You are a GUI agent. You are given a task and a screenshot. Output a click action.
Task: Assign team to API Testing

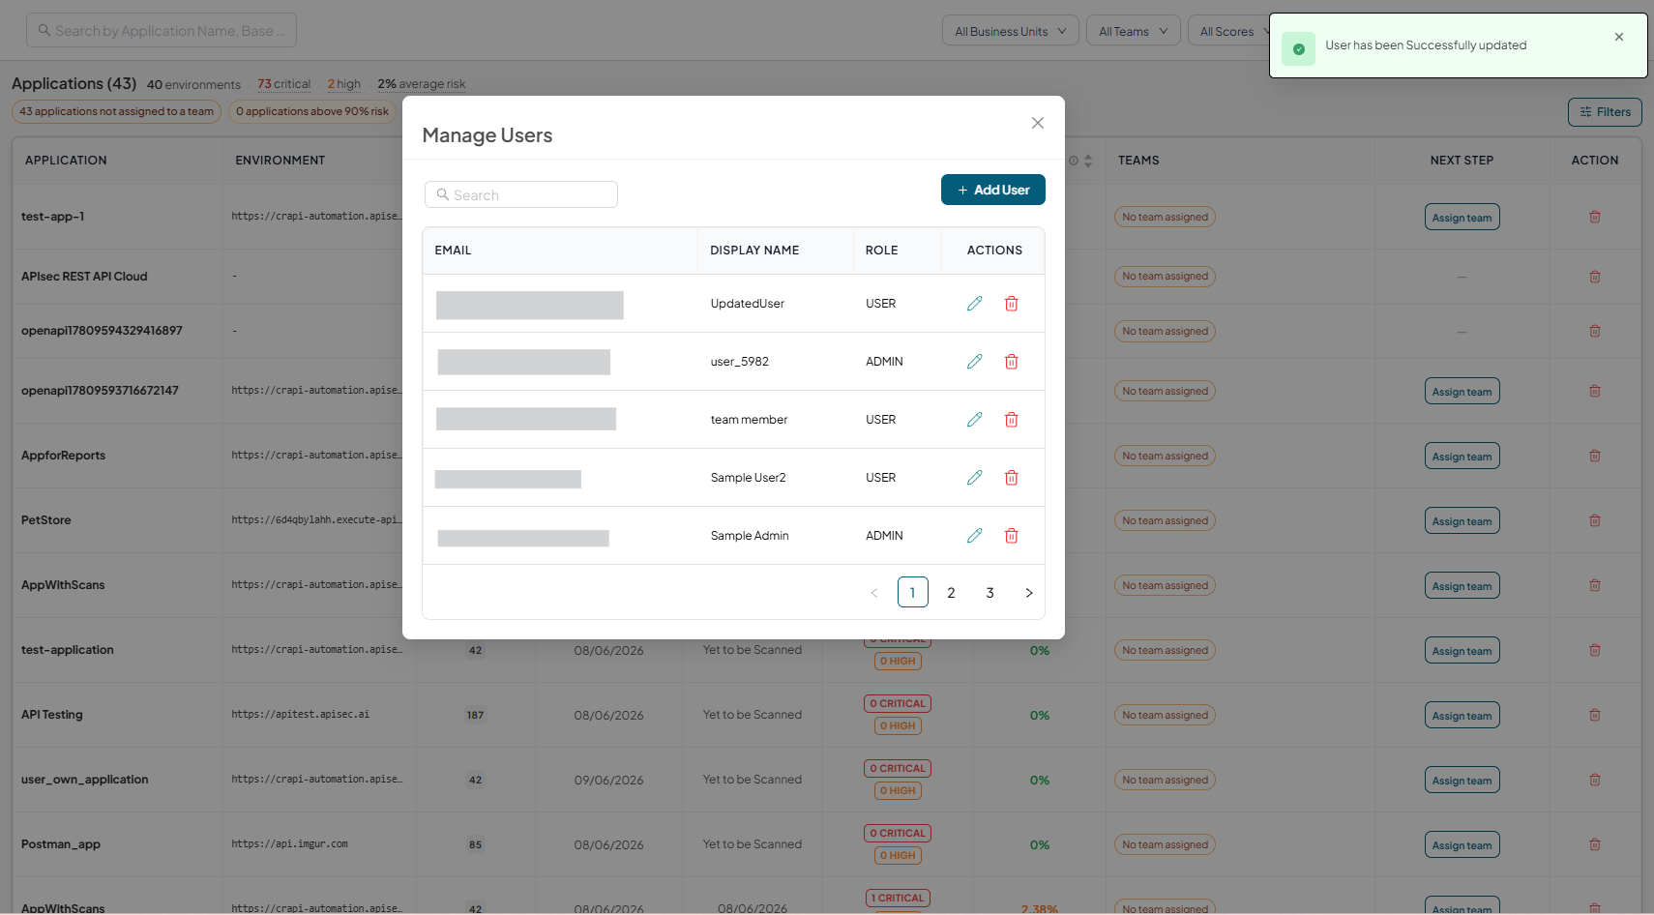pyautogui.click(x=1462, y=715)
